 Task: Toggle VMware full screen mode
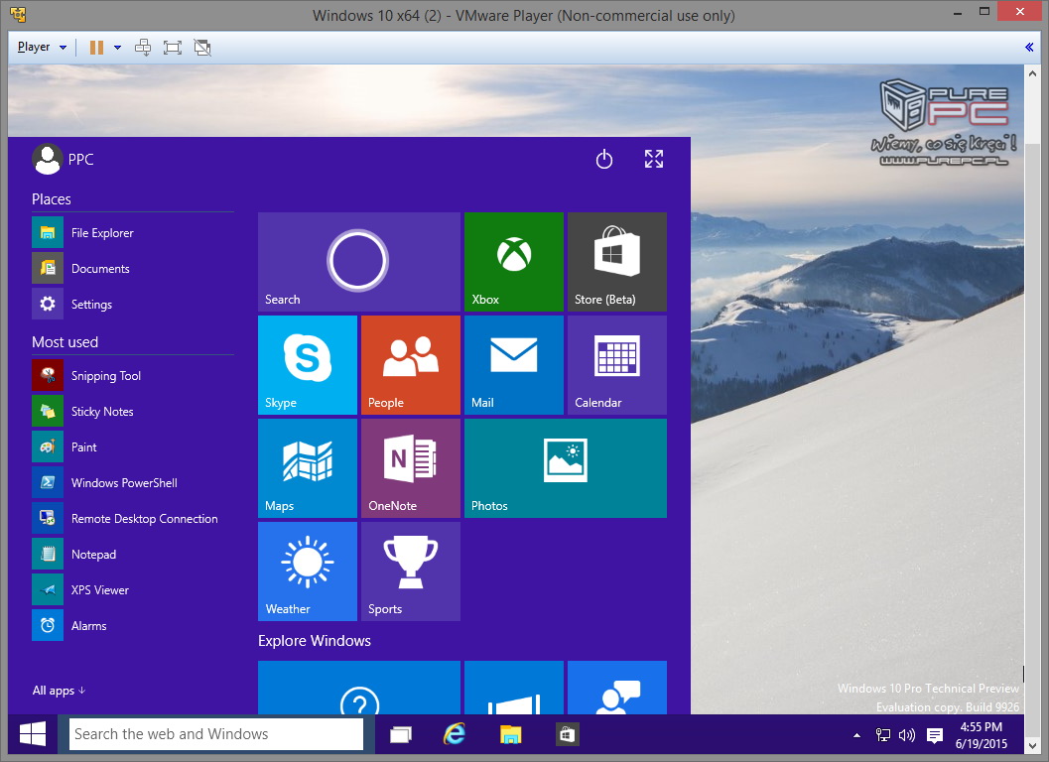pos(173,47)
